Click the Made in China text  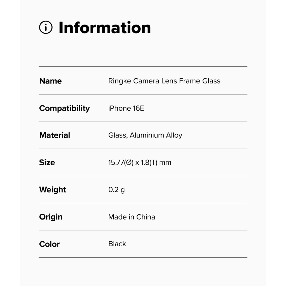[132, 217]
